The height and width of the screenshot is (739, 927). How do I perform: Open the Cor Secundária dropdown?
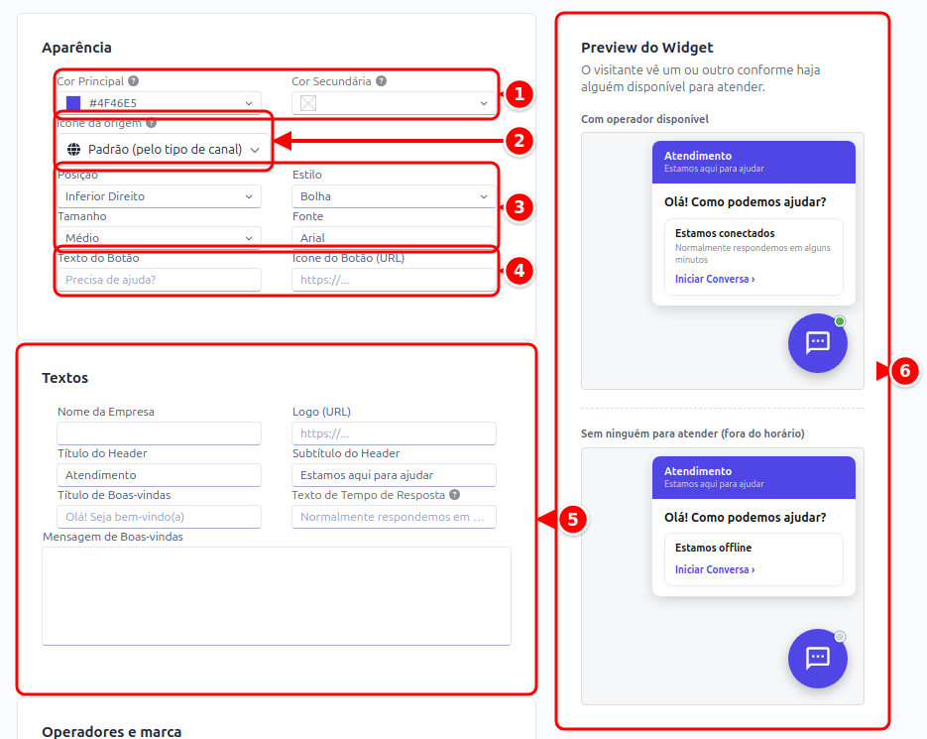click(x=394, y=103)
